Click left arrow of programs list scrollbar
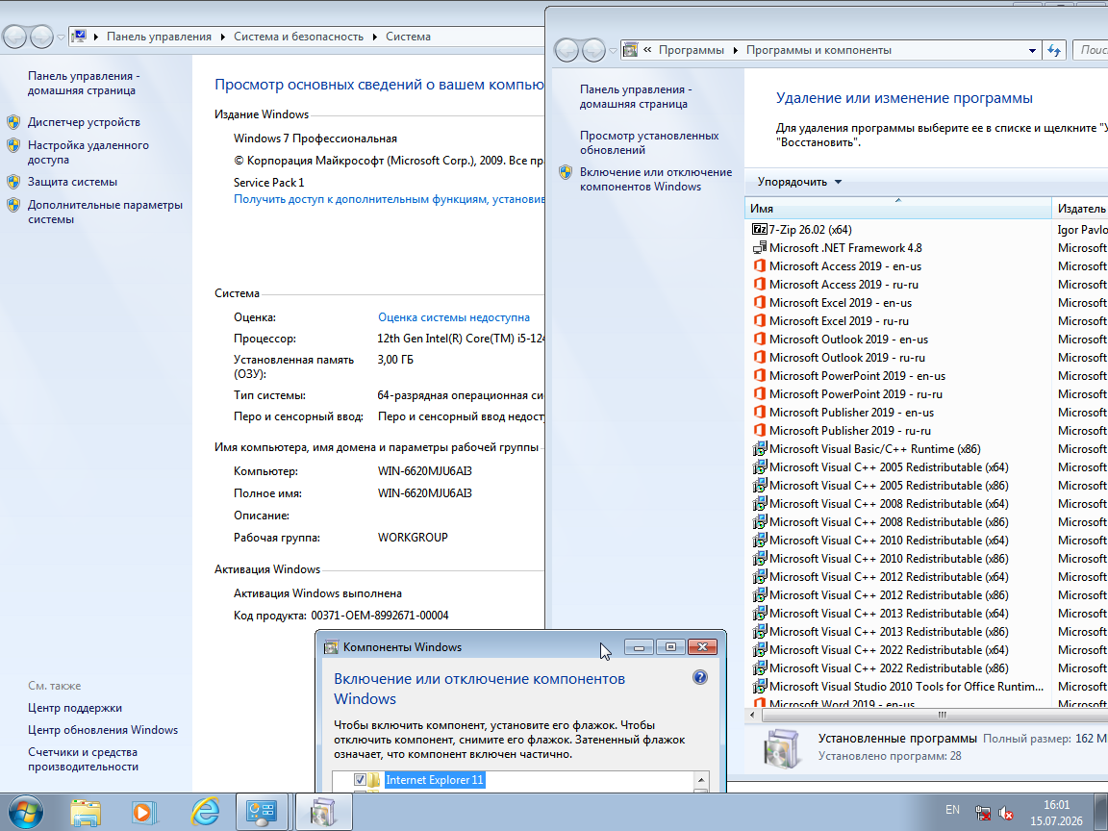 point(751,716)
